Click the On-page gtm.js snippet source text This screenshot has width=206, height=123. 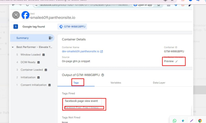tap(76, 61)
